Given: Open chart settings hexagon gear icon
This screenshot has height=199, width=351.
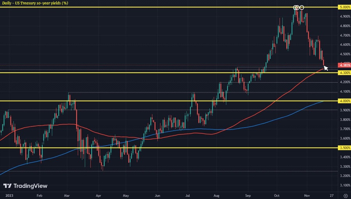Looking at the screenshot, I should 346,195.
